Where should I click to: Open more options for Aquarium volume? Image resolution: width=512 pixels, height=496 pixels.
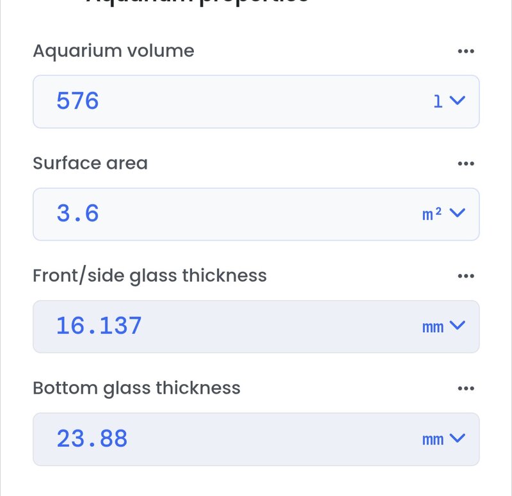click(466, 51)
